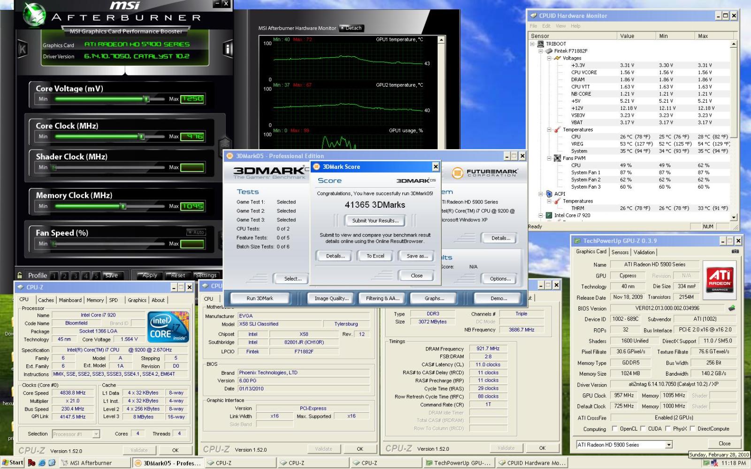Switch to the Mainboard tab in first CPU-Z
Screen dimensions: 751x469
[x=70, y=300]
